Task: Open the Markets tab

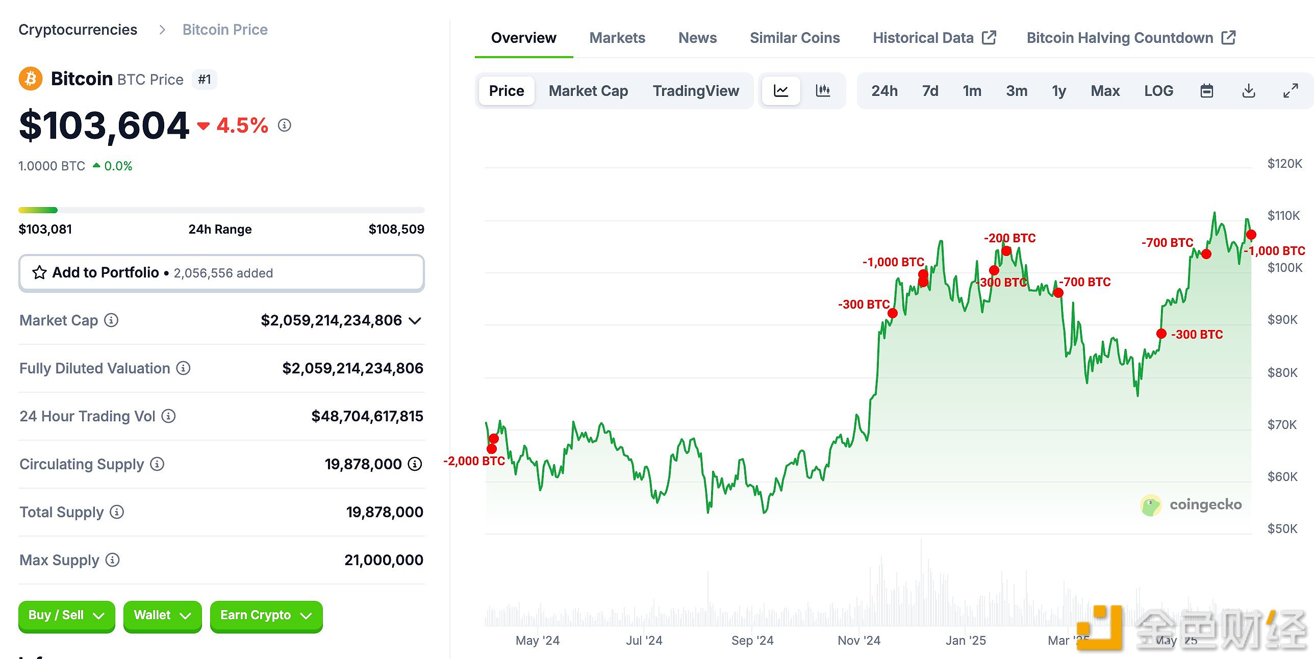Action: (x=617, y=38)
